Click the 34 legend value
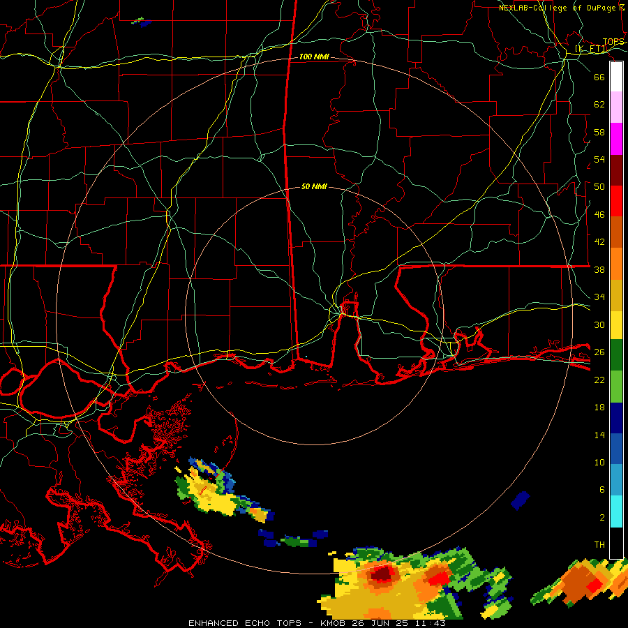This screenshot has height=628, width=628. [x=599, y=297]
